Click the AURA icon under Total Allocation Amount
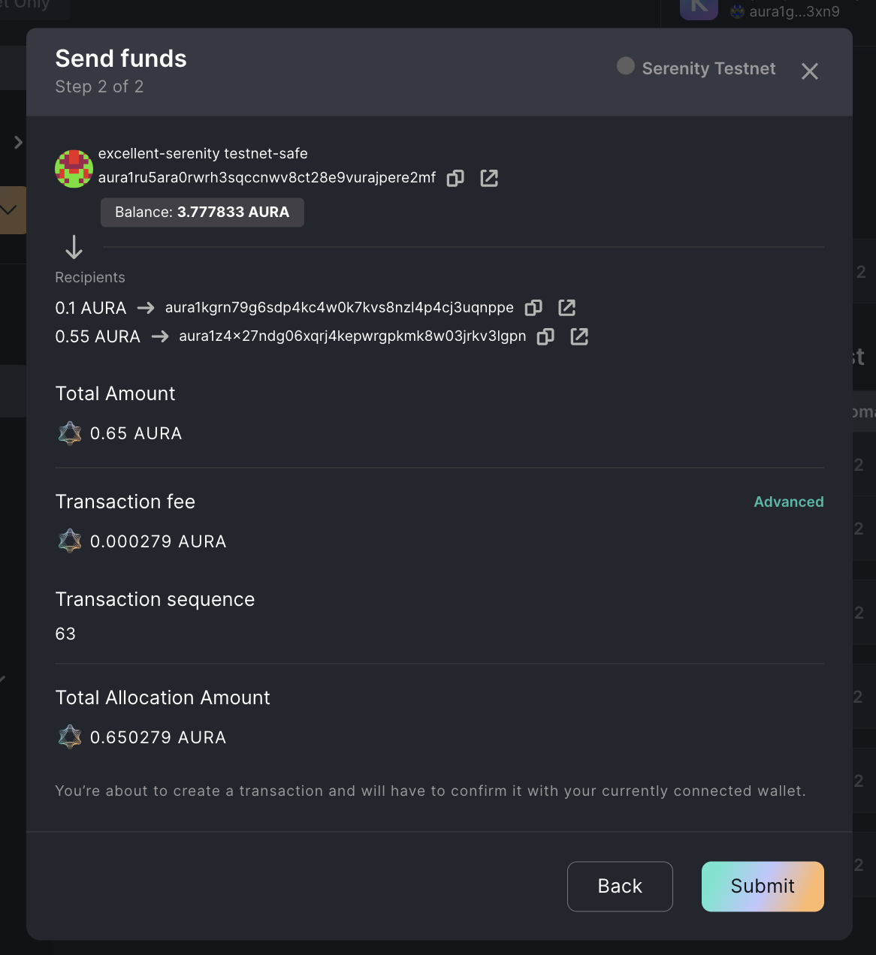876x955 pixels. click(69, 737)
